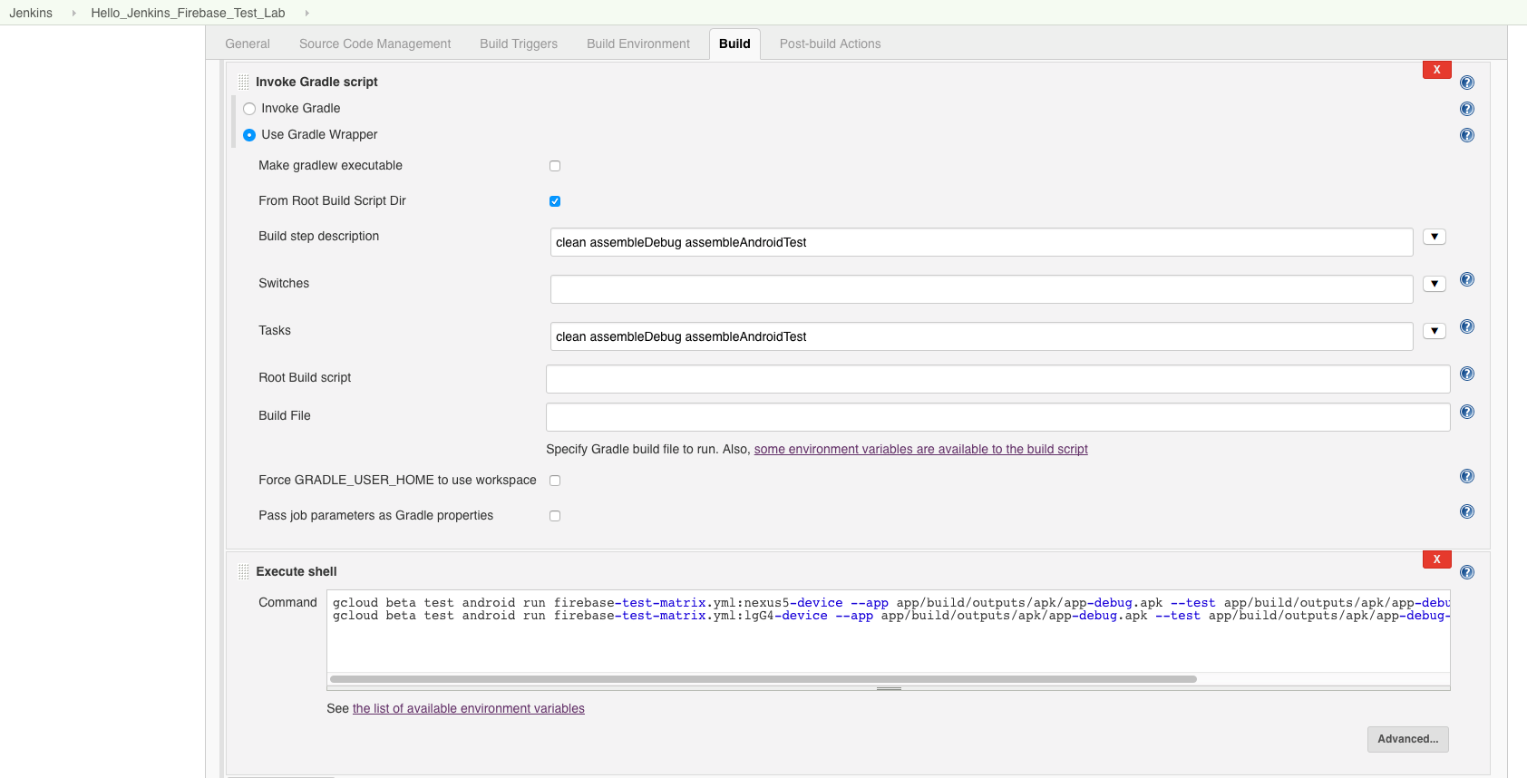1527x778 pixels.
Task: Focus the Build step description input
Action: coord(981,242)
